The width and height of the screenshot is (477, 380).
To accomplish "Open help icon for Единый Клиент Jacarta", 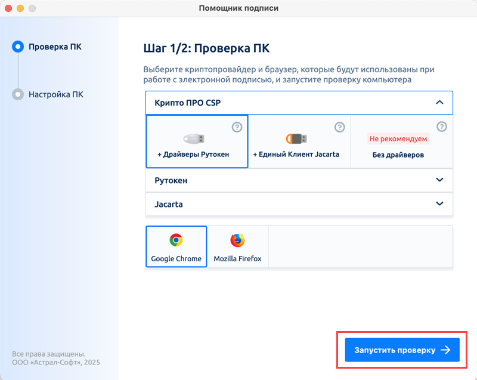I will [x=339, y=127].
